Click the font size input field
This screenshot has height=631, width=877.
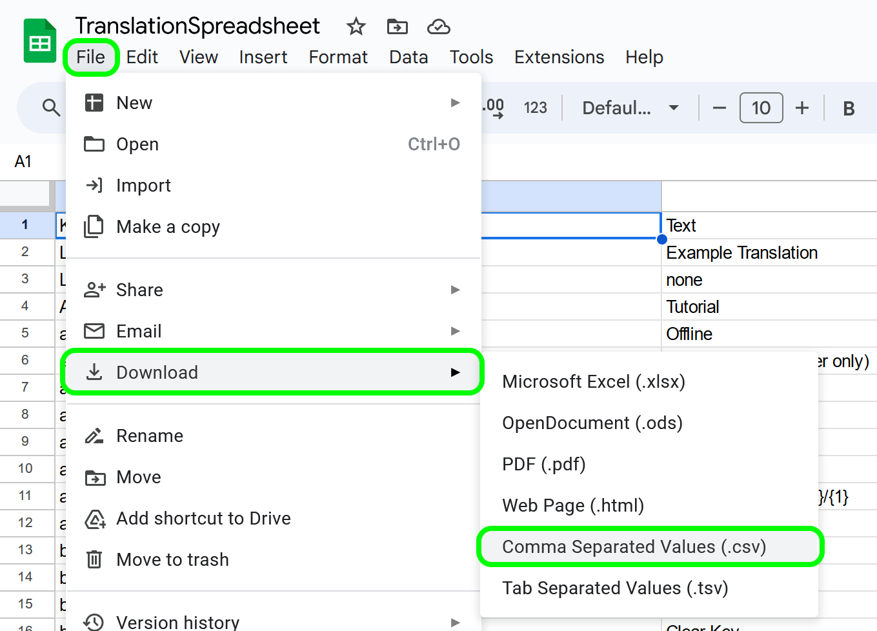pyautogui.click(x=761, y=108)
